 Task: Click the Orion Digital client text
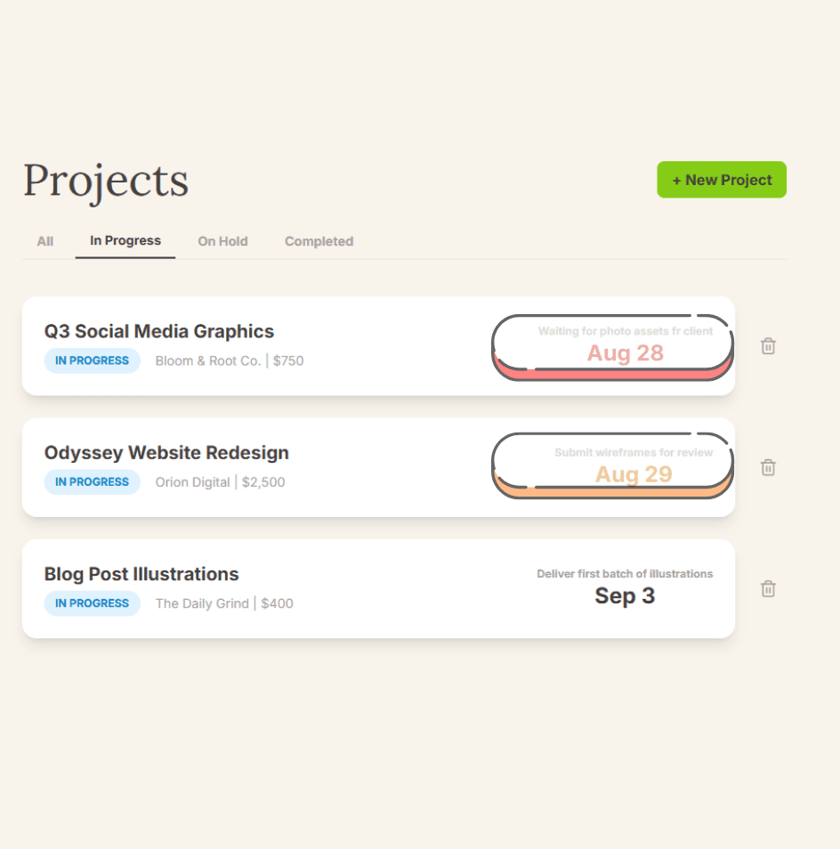coord(193,481)
